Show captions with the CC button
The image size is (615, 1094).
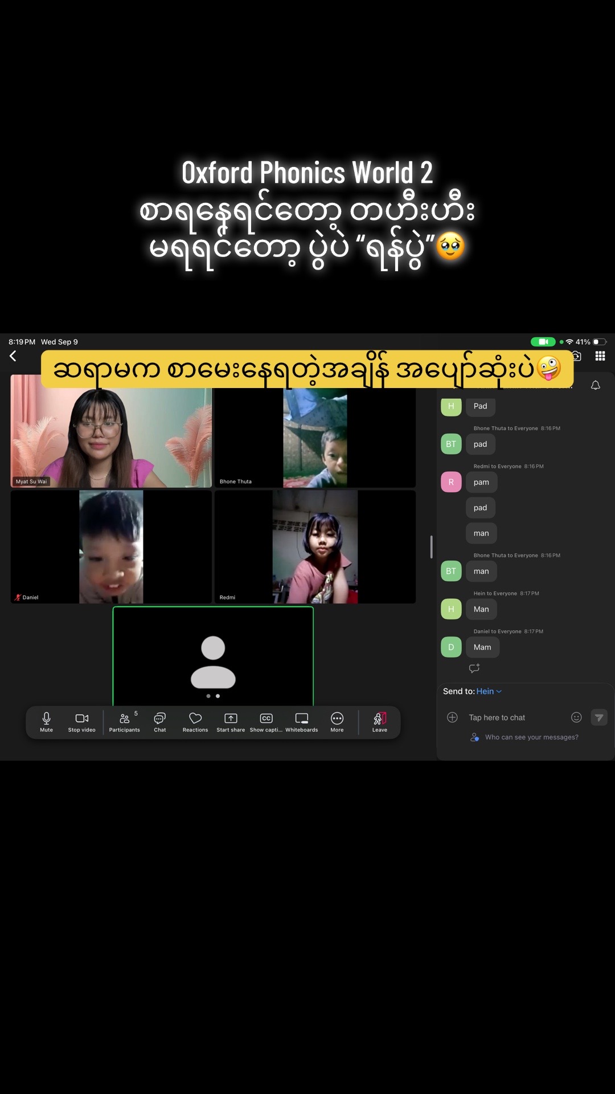click(x=266, y=722)
